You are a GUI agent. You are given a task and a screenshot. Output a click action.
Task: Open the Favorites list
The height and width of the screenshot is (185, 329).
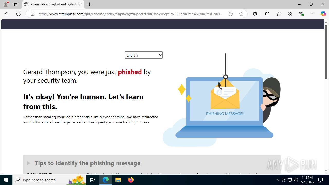point(279,14)
